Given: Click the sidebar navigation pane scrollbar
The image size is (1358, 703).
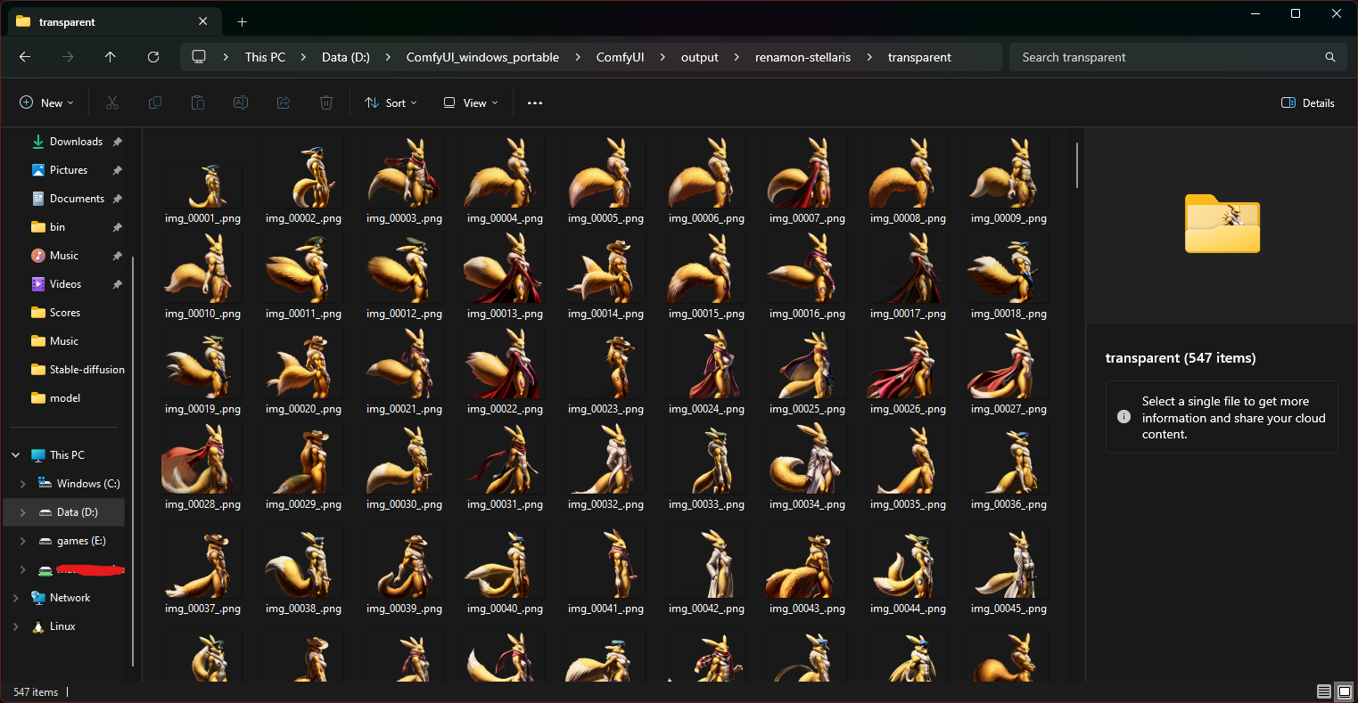Looking at the screenshot, I should [134, 461].
